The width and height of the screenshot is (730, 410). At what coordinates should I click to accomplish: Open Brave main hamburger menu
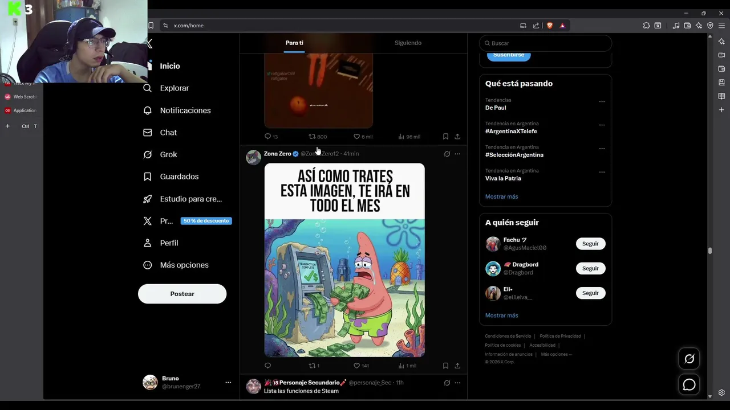click(721, 26)
